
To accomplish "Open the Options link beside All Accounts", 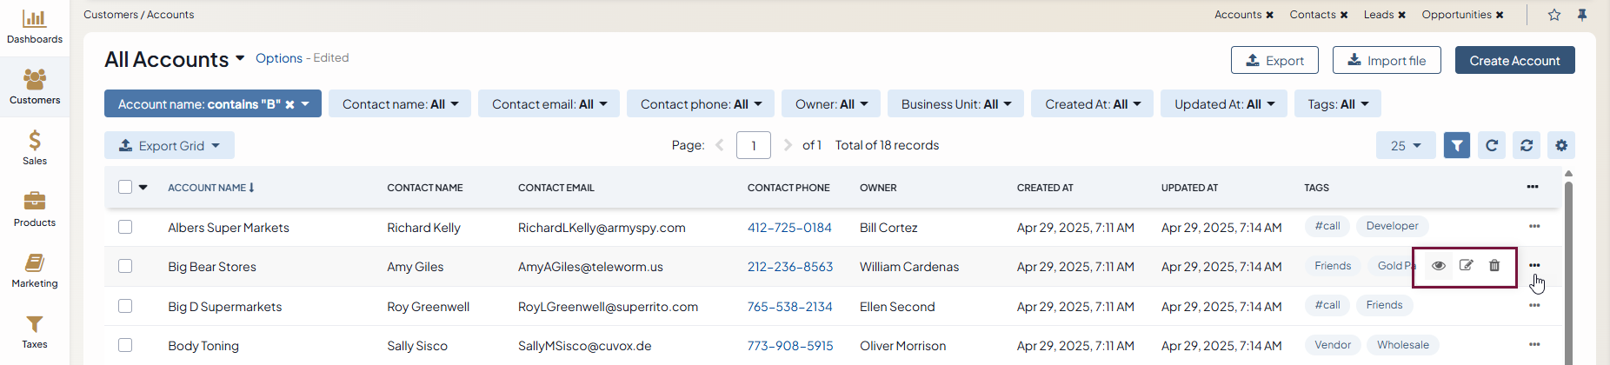I will (x=279, y=58).
